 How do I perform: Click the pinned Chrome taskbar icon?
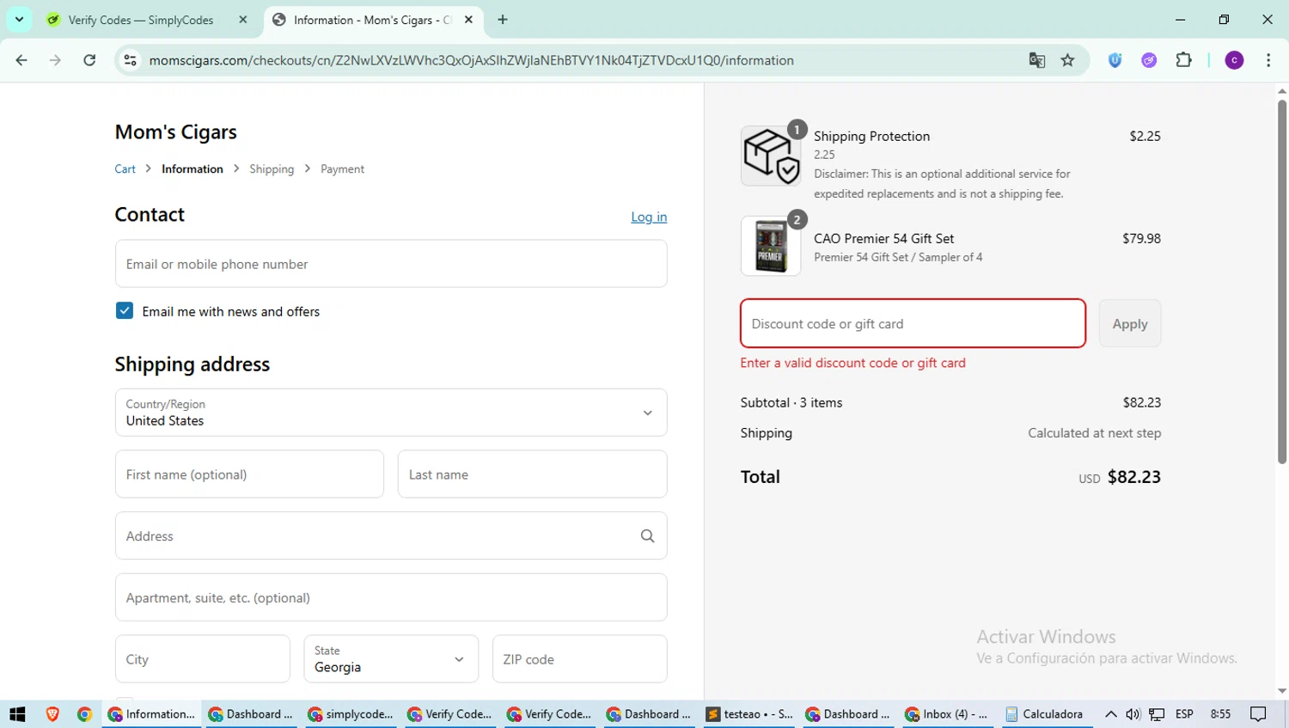[x=84, y=714]
